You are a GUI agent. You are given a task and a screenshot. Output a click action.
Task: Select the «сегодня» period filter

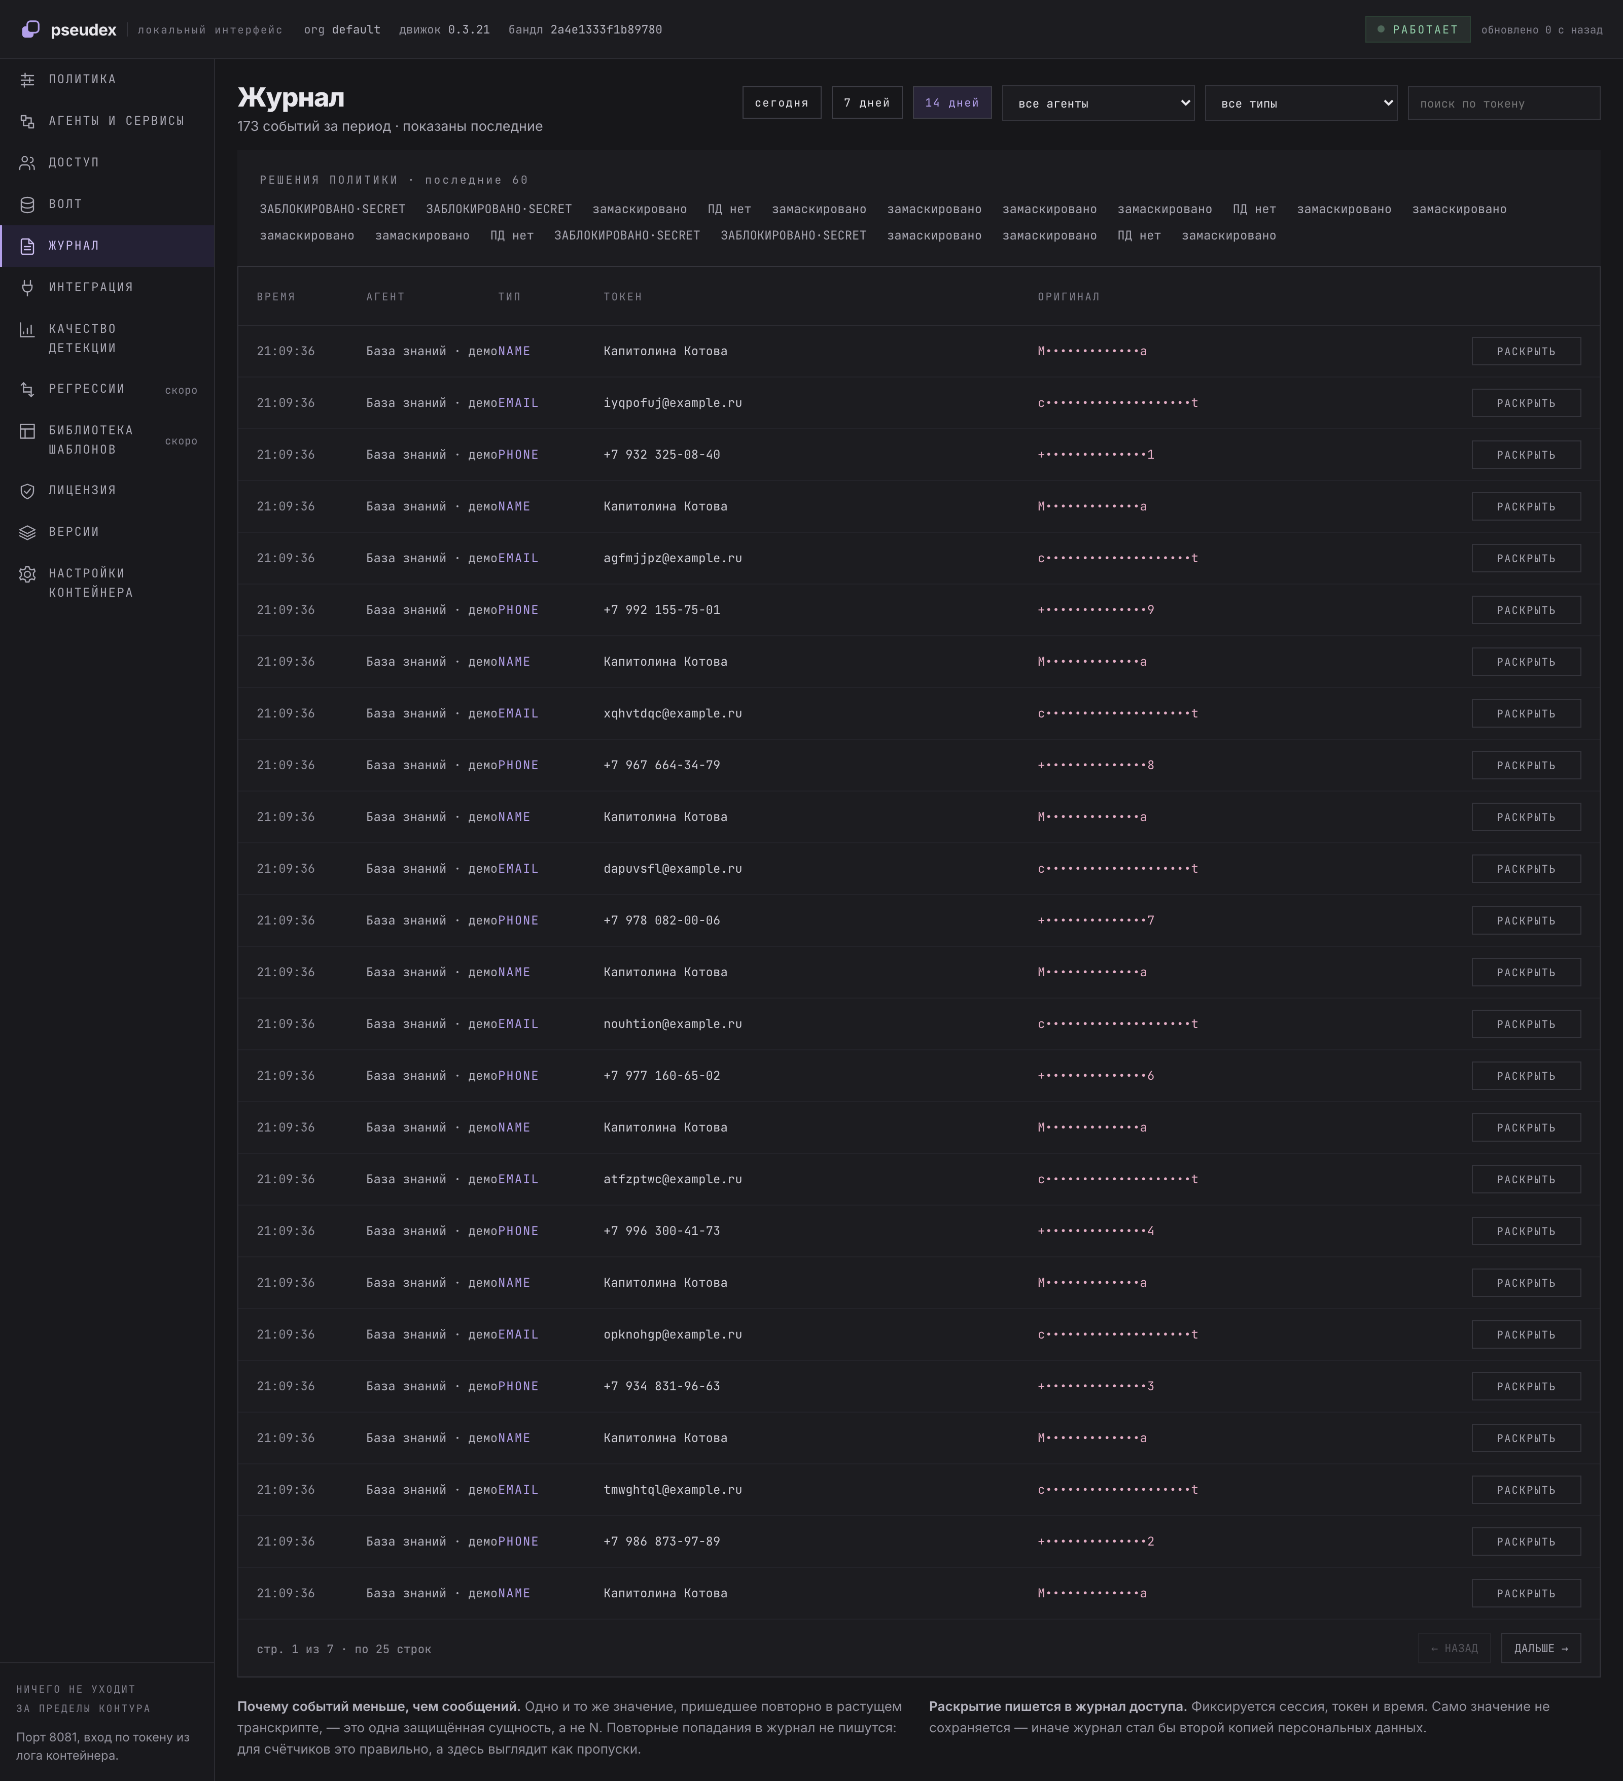(782, 102)
